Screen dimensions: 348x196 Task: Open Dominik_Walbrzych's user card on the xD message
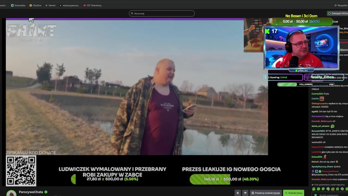(x=322, y=121)
